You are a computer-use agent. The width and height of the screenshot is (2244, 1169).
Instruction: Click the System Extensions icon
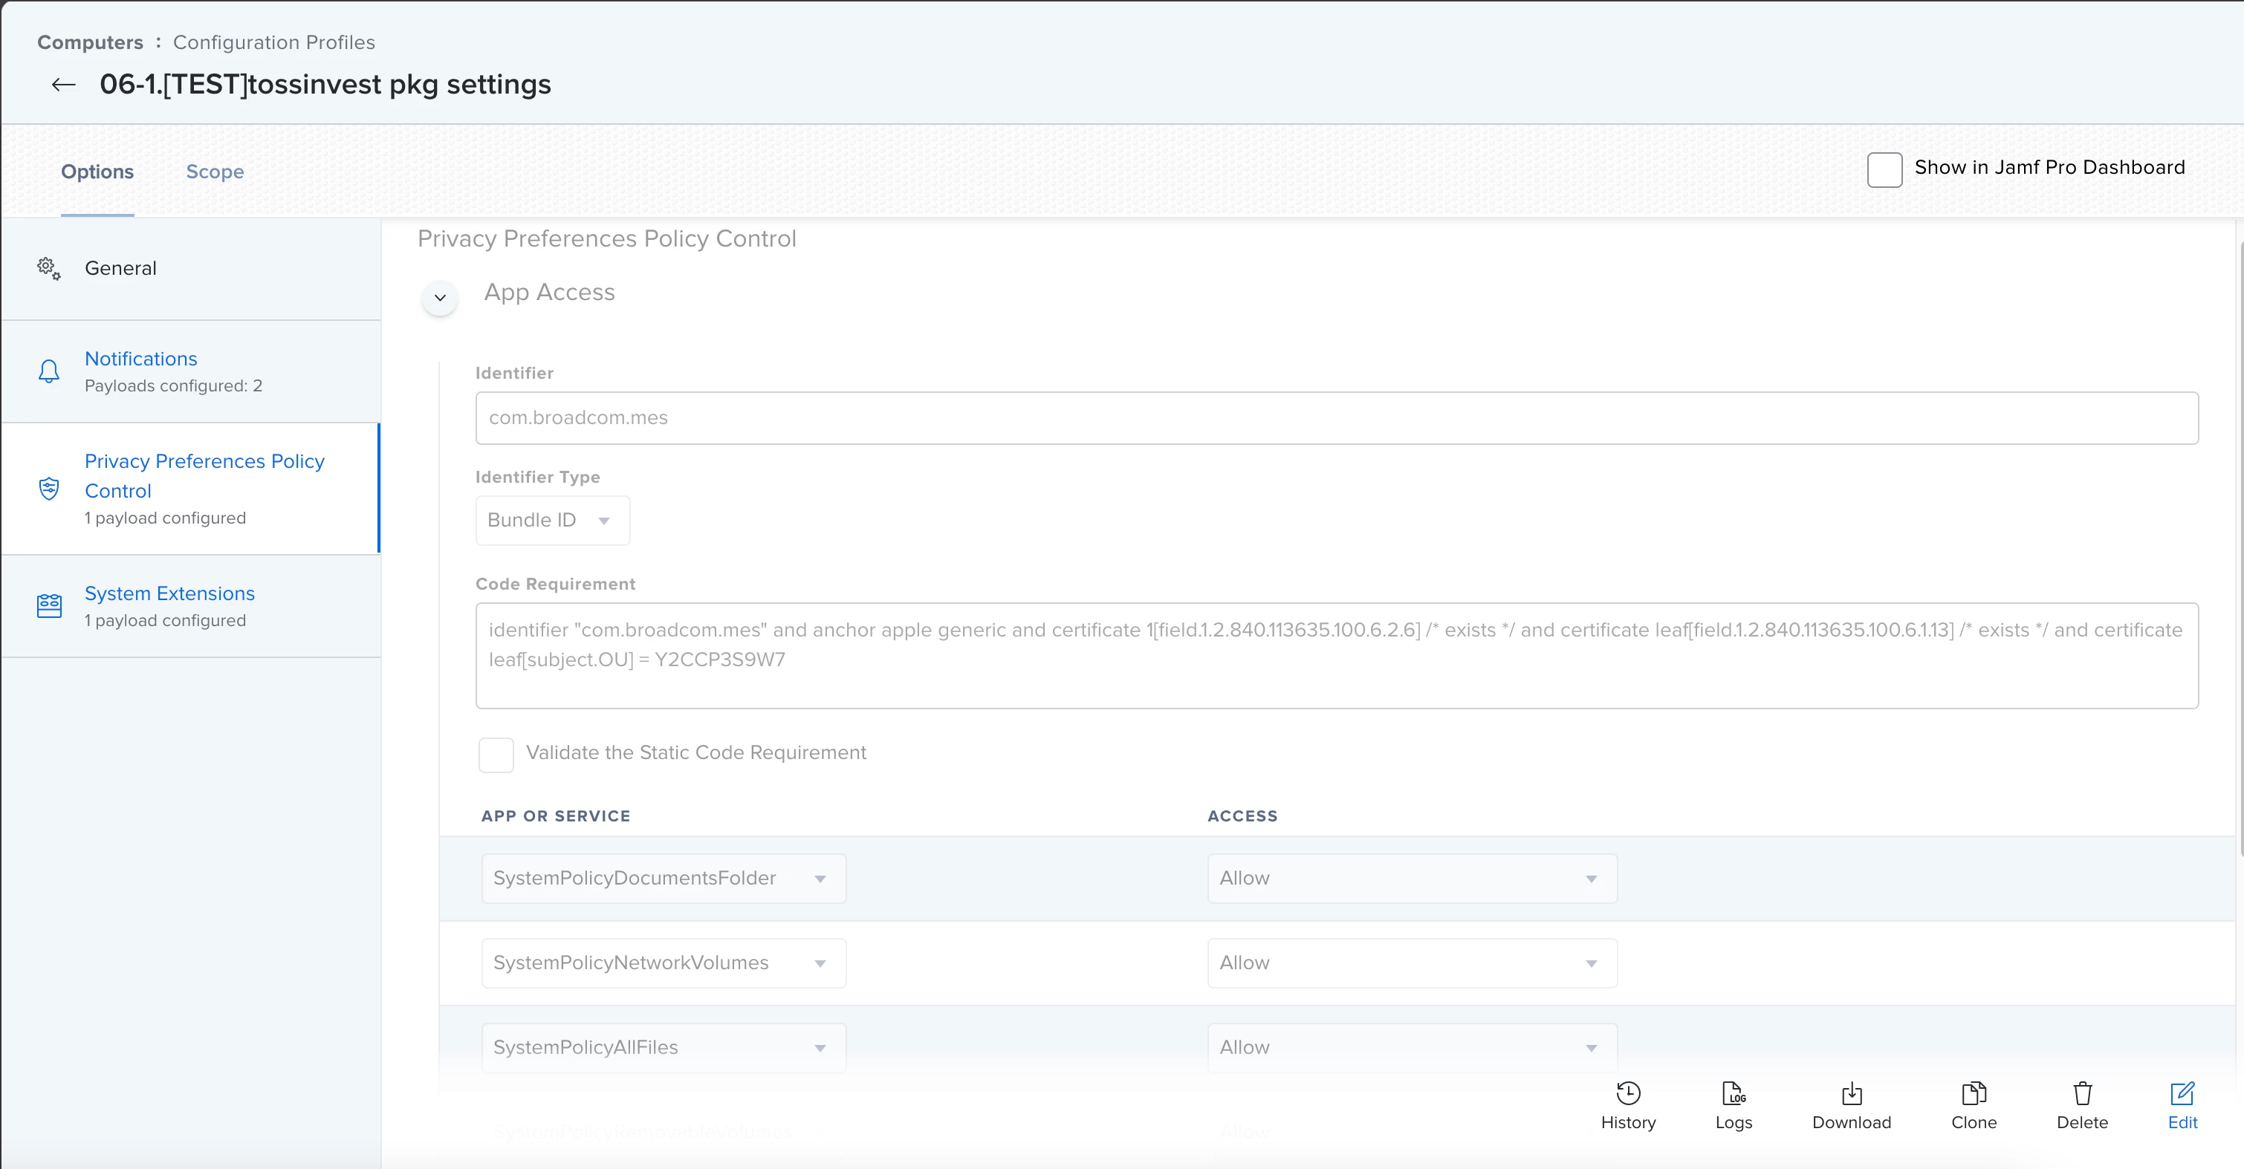click(49, 606)
